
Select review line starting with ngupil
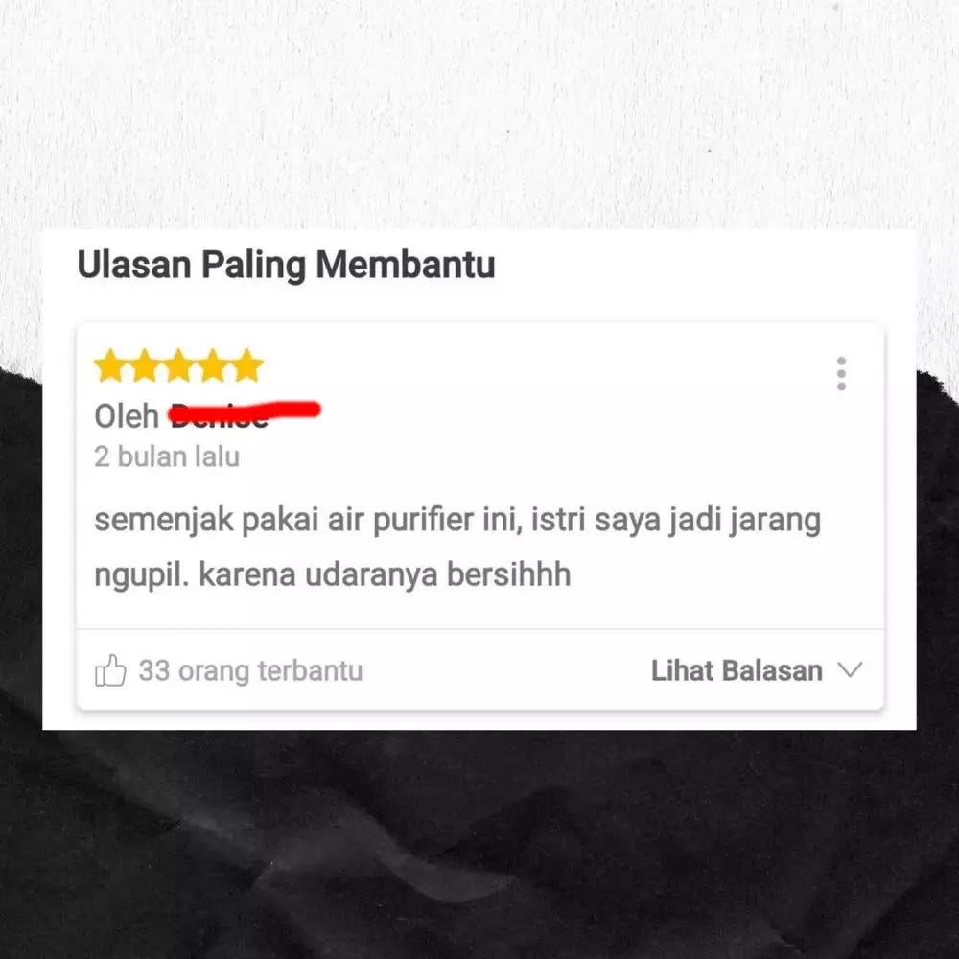pyautogui.click(x=333, y=574)
